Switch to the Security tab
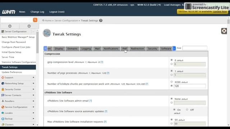 click(x=152, y=49)
